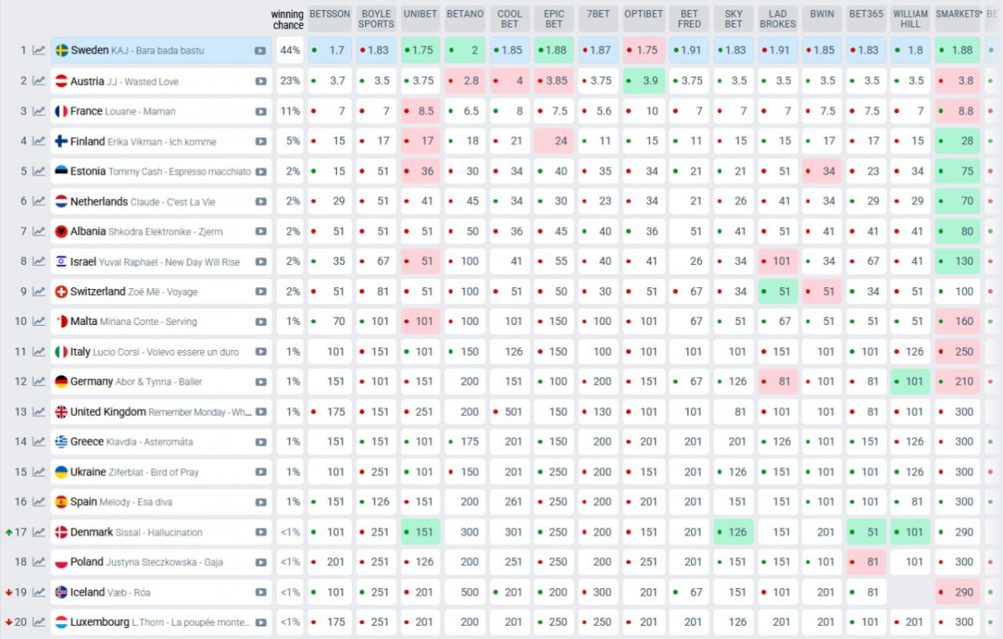1003x639 pixels.
Task: Play the video for France's Maman
Action: pyautogui.click(x=261, y=111)
